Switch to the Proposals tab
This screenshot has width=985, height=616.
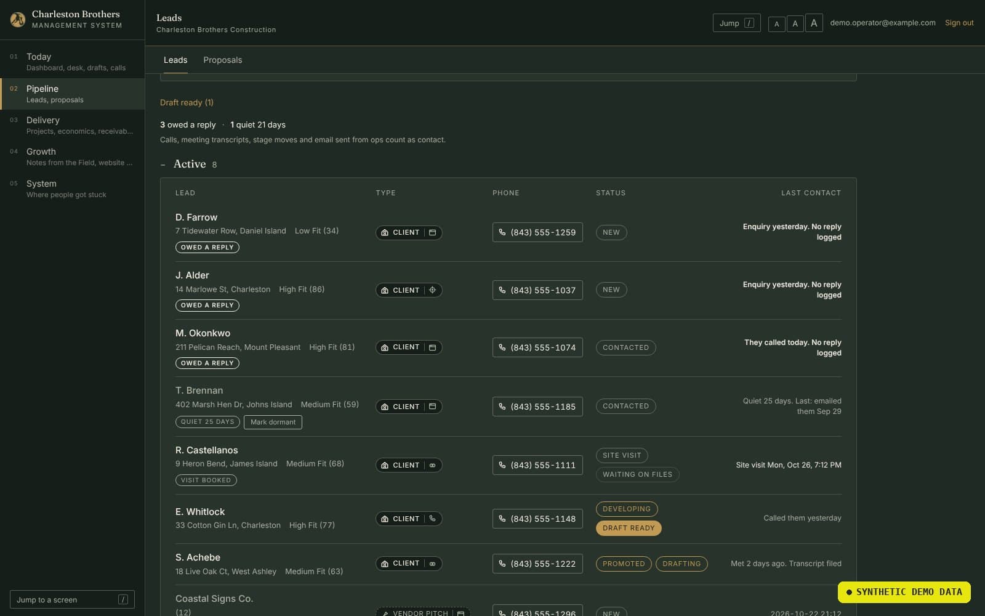tap(223, 60)
